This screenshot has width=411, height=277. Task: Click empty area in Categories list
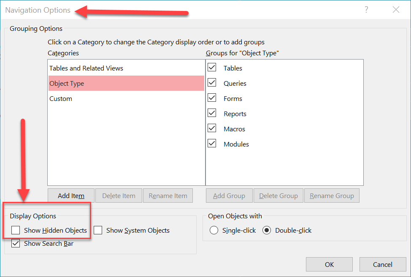(x=126, y=148)
